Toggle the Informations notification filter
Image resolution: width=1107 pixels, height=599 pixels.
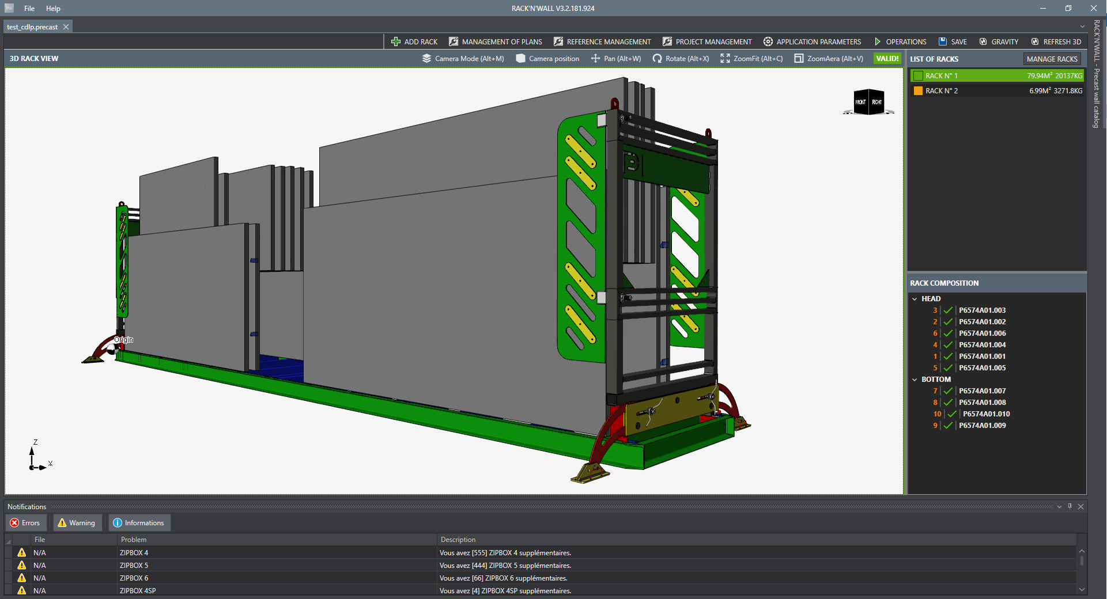[x=139, y=523]
